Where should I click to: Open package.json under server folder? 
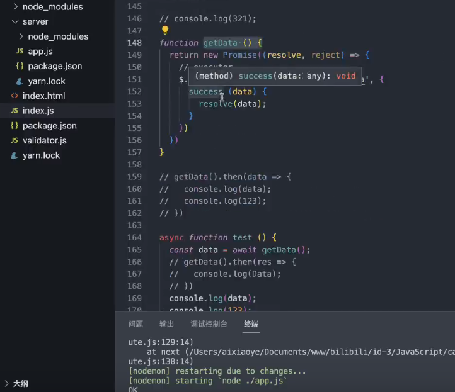[55, 66]
